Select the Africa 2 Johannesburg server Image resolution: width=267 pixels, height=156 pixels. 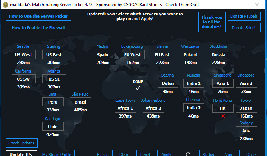click(x=153, y=108)
